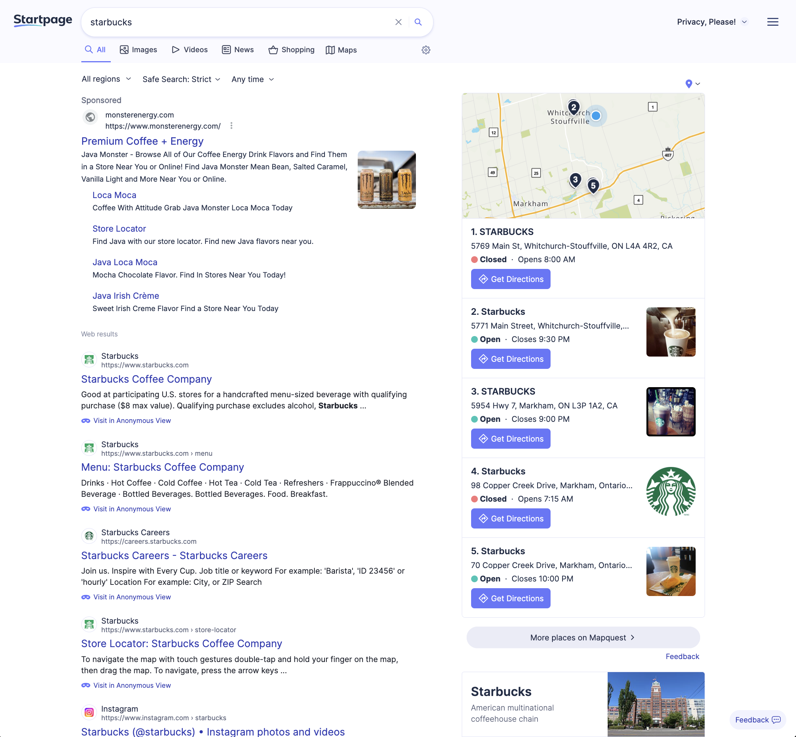Visit Menu result in Anonymous View
The height and width of the screenshot is (737, 796).
pyautogui.click(x=126, y=509)
